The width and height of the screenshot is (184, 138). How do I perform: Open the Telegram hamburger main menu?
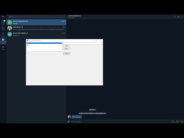click(3, 16)
